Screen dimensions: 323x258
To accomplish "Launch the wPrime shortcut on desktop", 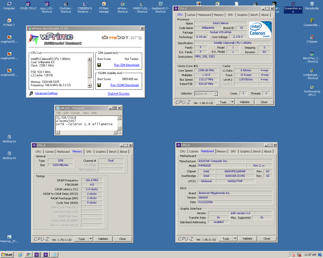I will tap(123, 7).
